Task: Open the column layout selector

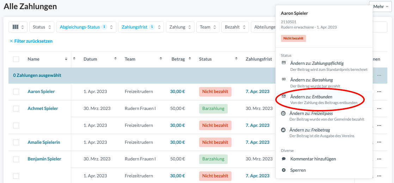Action: (18, 27)
